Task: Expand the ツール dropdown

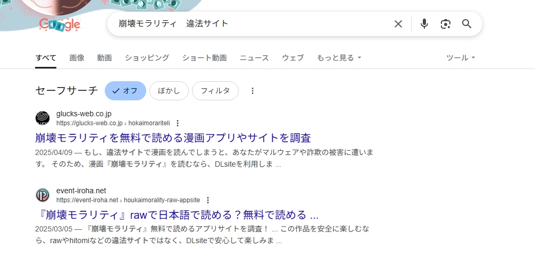Action: point(461,58)
